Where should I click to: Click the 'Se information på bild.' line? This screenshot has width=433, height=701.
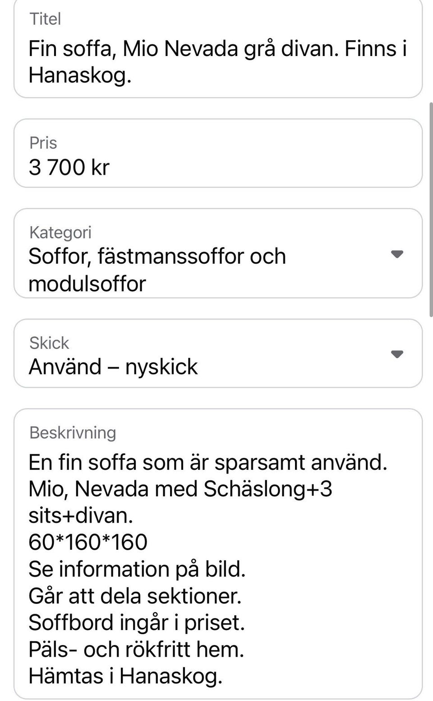click(137, 569)
